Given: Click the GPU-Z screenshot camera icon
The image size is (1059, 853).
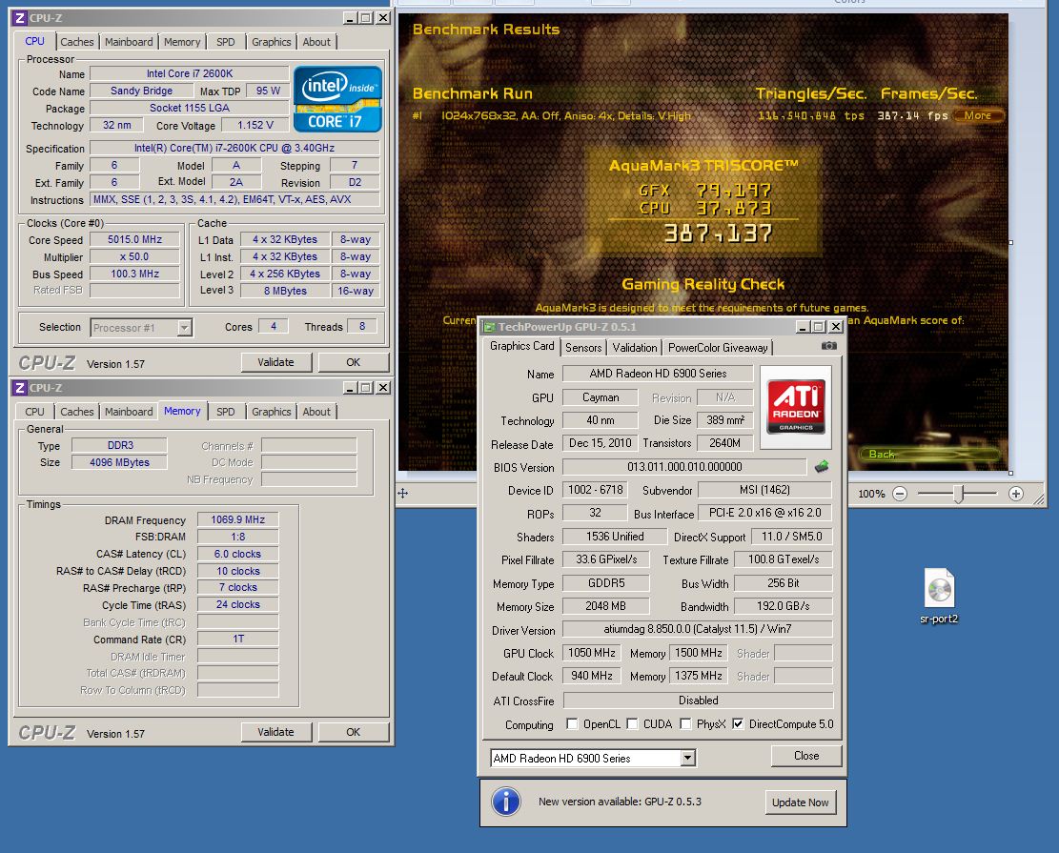Looking at the screenshot, I should (828, 346).
